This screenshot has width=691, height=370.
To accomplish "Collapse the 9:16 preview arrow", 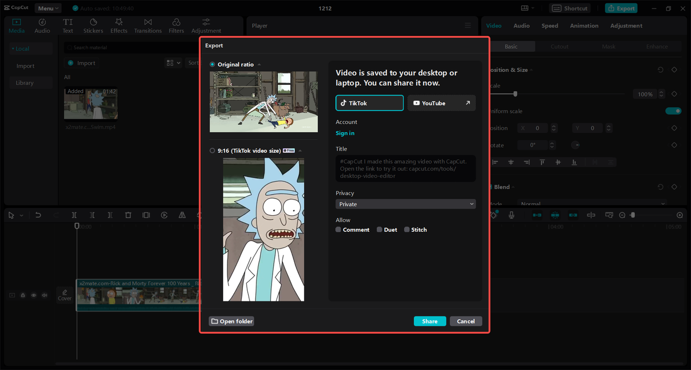I will pyautogui.click(x=300, y=151).
